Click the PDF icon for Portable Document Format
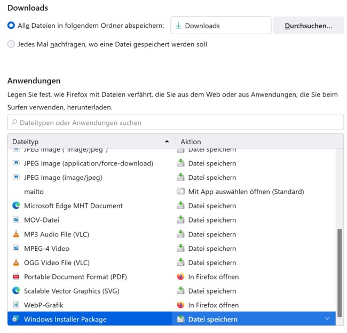Image resolution: width=347 pixels, height=333 pixels. pyautogui.click(x=16, y=276)
